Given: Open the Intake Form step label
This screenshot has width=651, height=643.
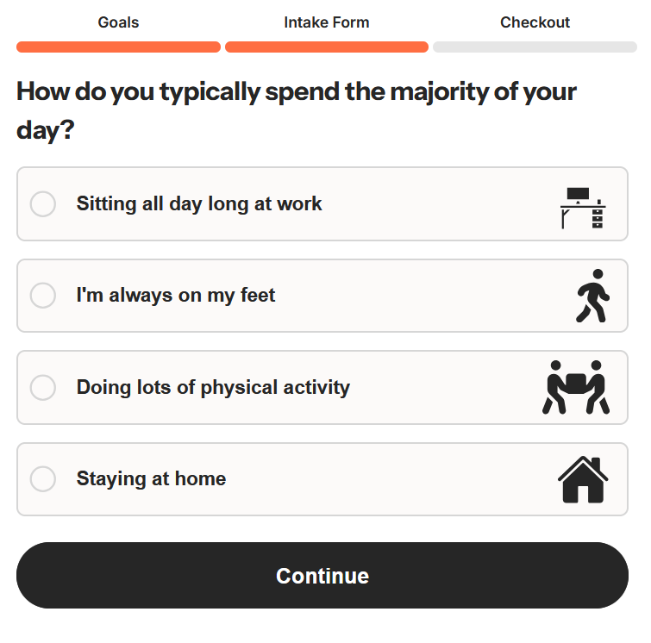Looking at the screenshot, I should point(326,22).
